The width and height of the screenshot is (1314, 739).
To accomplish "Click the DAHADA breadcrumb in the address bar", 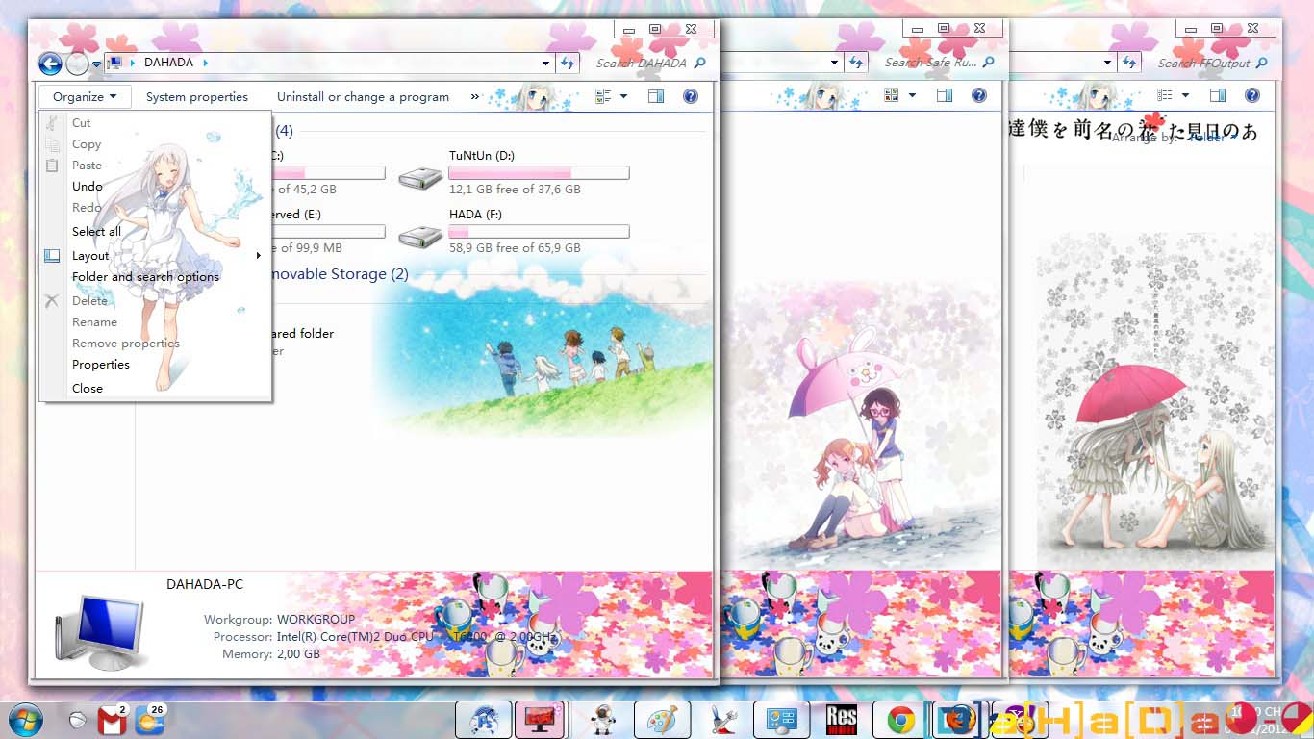I will pos(168,63).
